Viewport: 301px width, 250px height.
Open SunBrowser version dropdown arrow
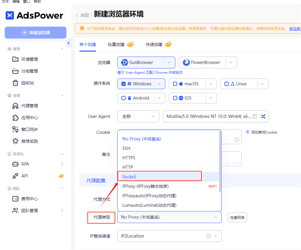pos(169,62)
